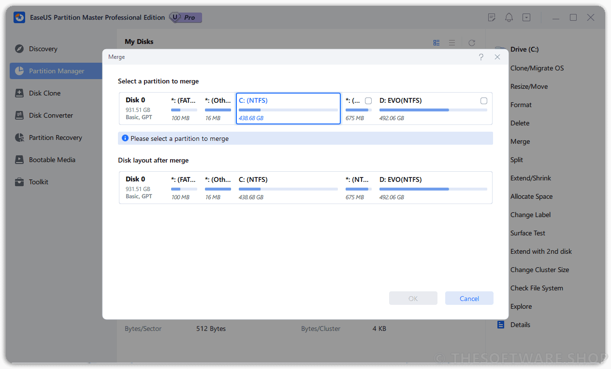Click the 16 MB Other partition in selection row
Screen dimensions: 611x369
point(218,109)
